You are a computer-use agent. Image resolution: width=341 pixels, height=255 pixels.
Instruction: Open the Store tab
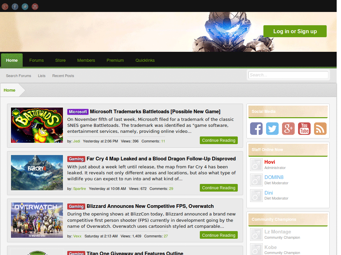click(61, 60)
